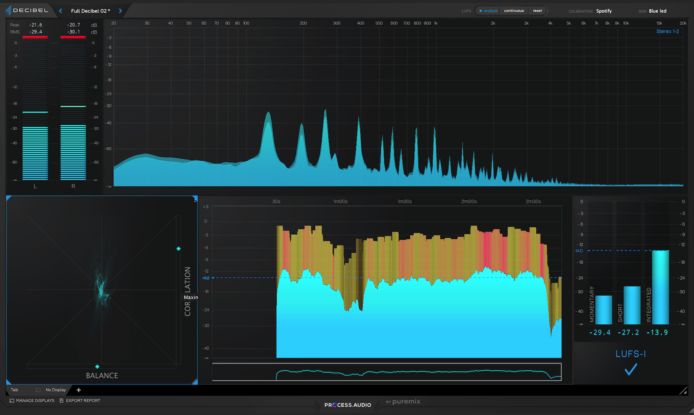694x415 pixels.
Task: Click the Export Report document icon
Action: (61, 401)
